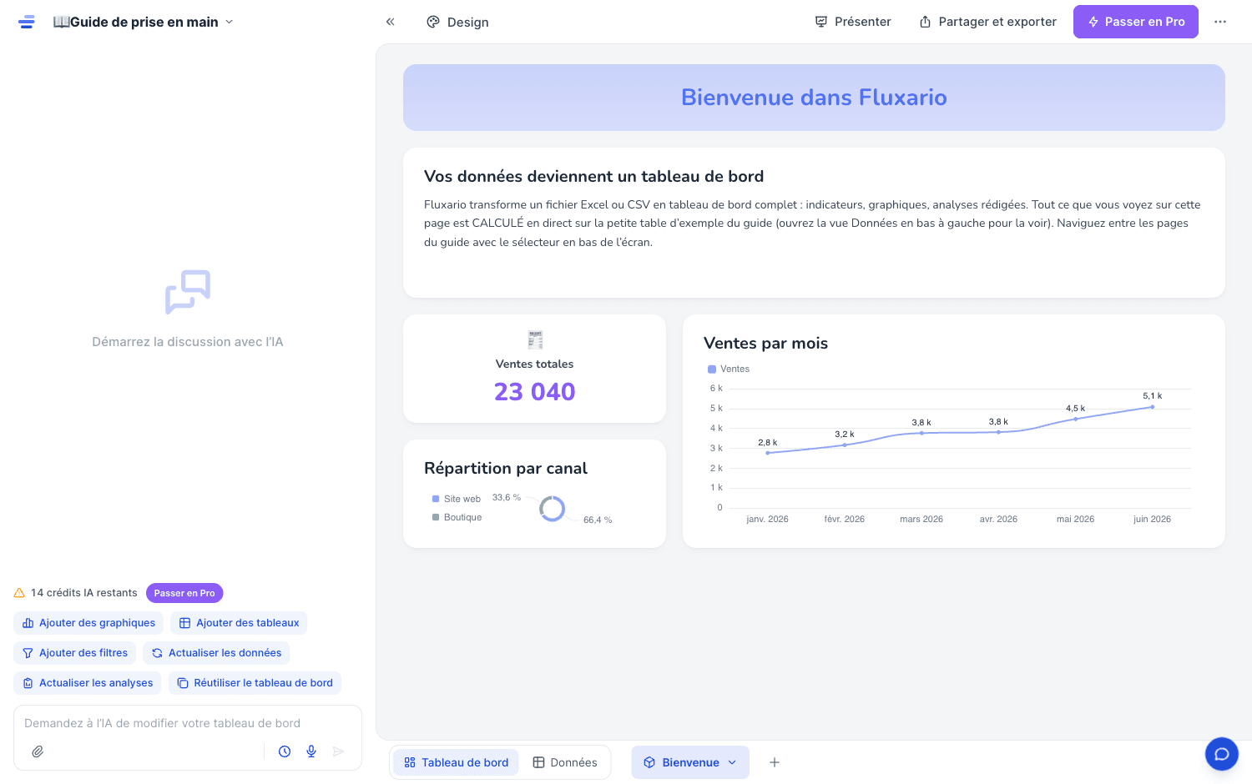The width and height of the screenshot is (1252, 784).
Task: Pick Réutiliser le tableau de bord suggestion
Action: click(255, 683)
